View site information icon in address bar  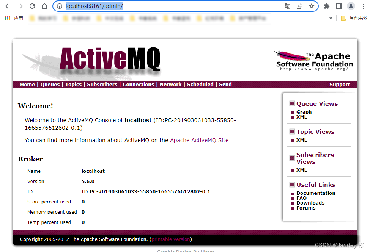tap(60, 6)
